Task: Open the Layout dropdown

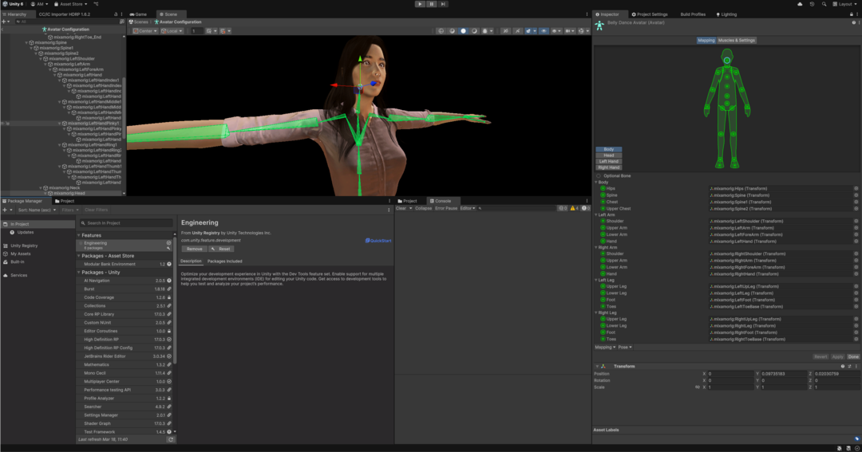Action: pyautogui.click(x=845, y=4)
